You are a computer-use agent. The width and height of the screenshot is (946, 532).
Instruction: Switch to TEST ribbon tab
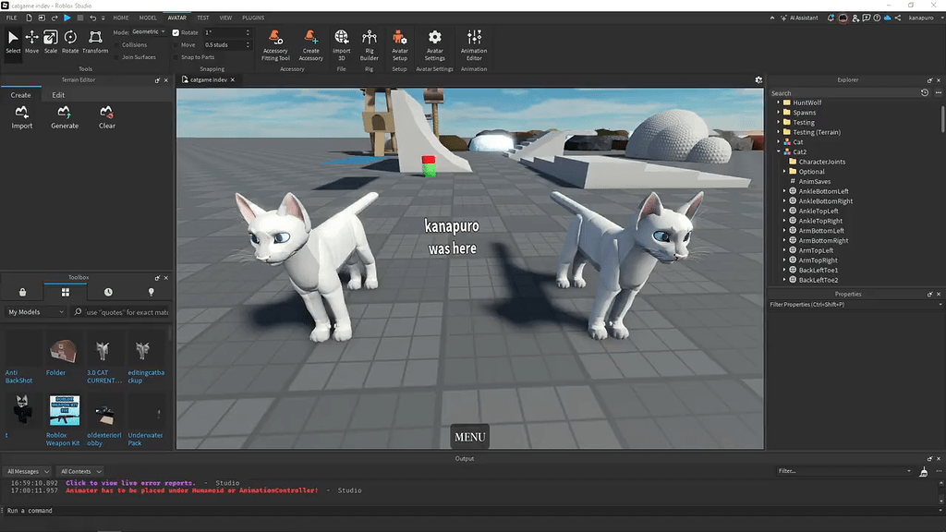202,18
